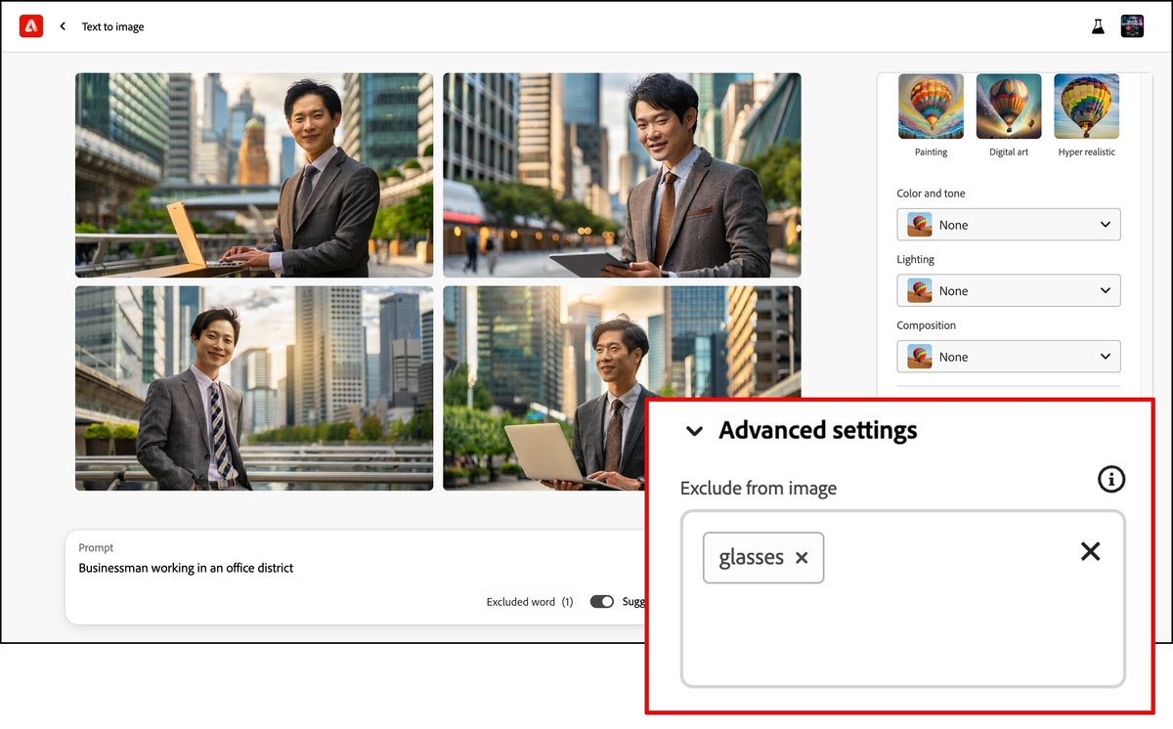Click the glasses tag text
The height and width of the screenshot is (729, 1173).
[751, 558]
